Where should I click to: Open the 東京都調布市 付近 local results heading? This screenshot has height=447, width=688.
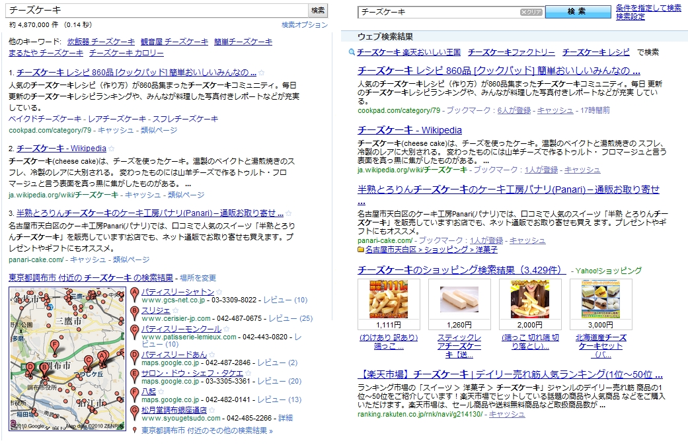point(91,278)
